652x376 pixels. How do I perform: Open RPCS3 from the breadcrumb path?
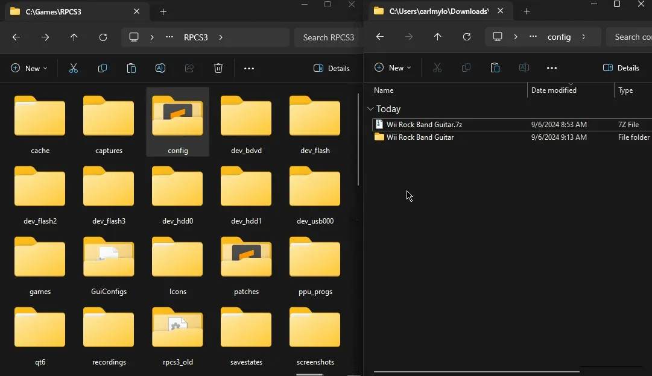[195, 37]
